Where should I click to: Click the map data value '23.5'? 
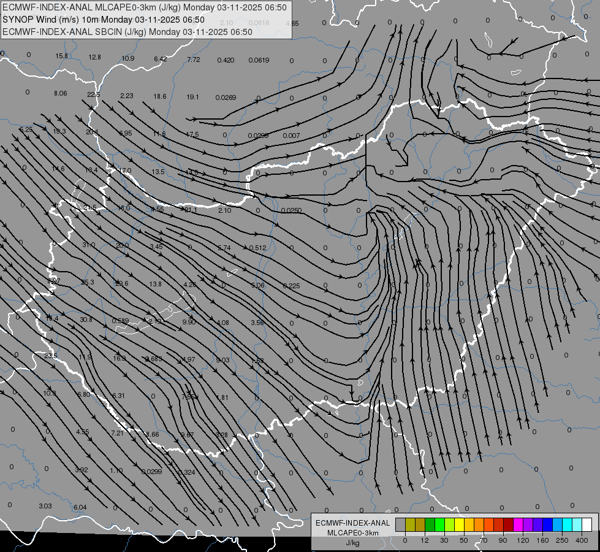click(50, 356)
